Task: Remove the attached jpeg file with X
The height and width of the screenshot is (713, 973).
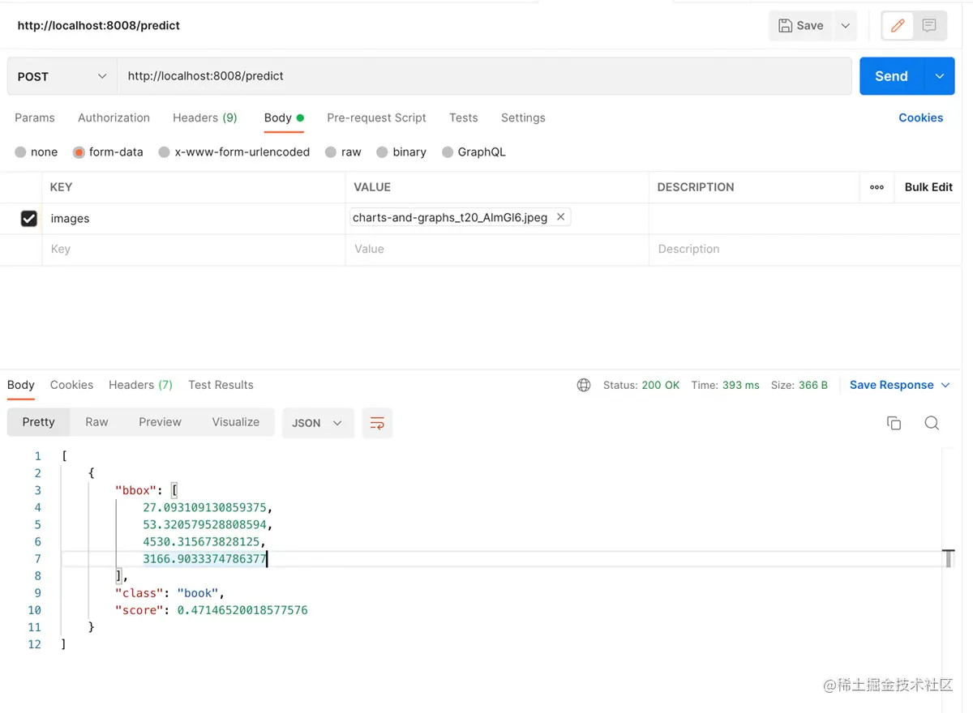Action: coord(560,217)
